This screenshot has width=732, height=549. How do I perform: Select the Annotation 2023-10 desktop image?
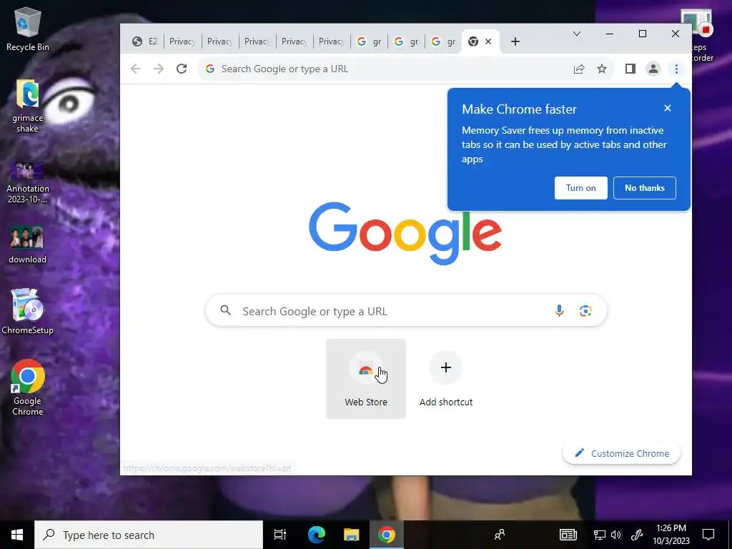coord(28,182)
